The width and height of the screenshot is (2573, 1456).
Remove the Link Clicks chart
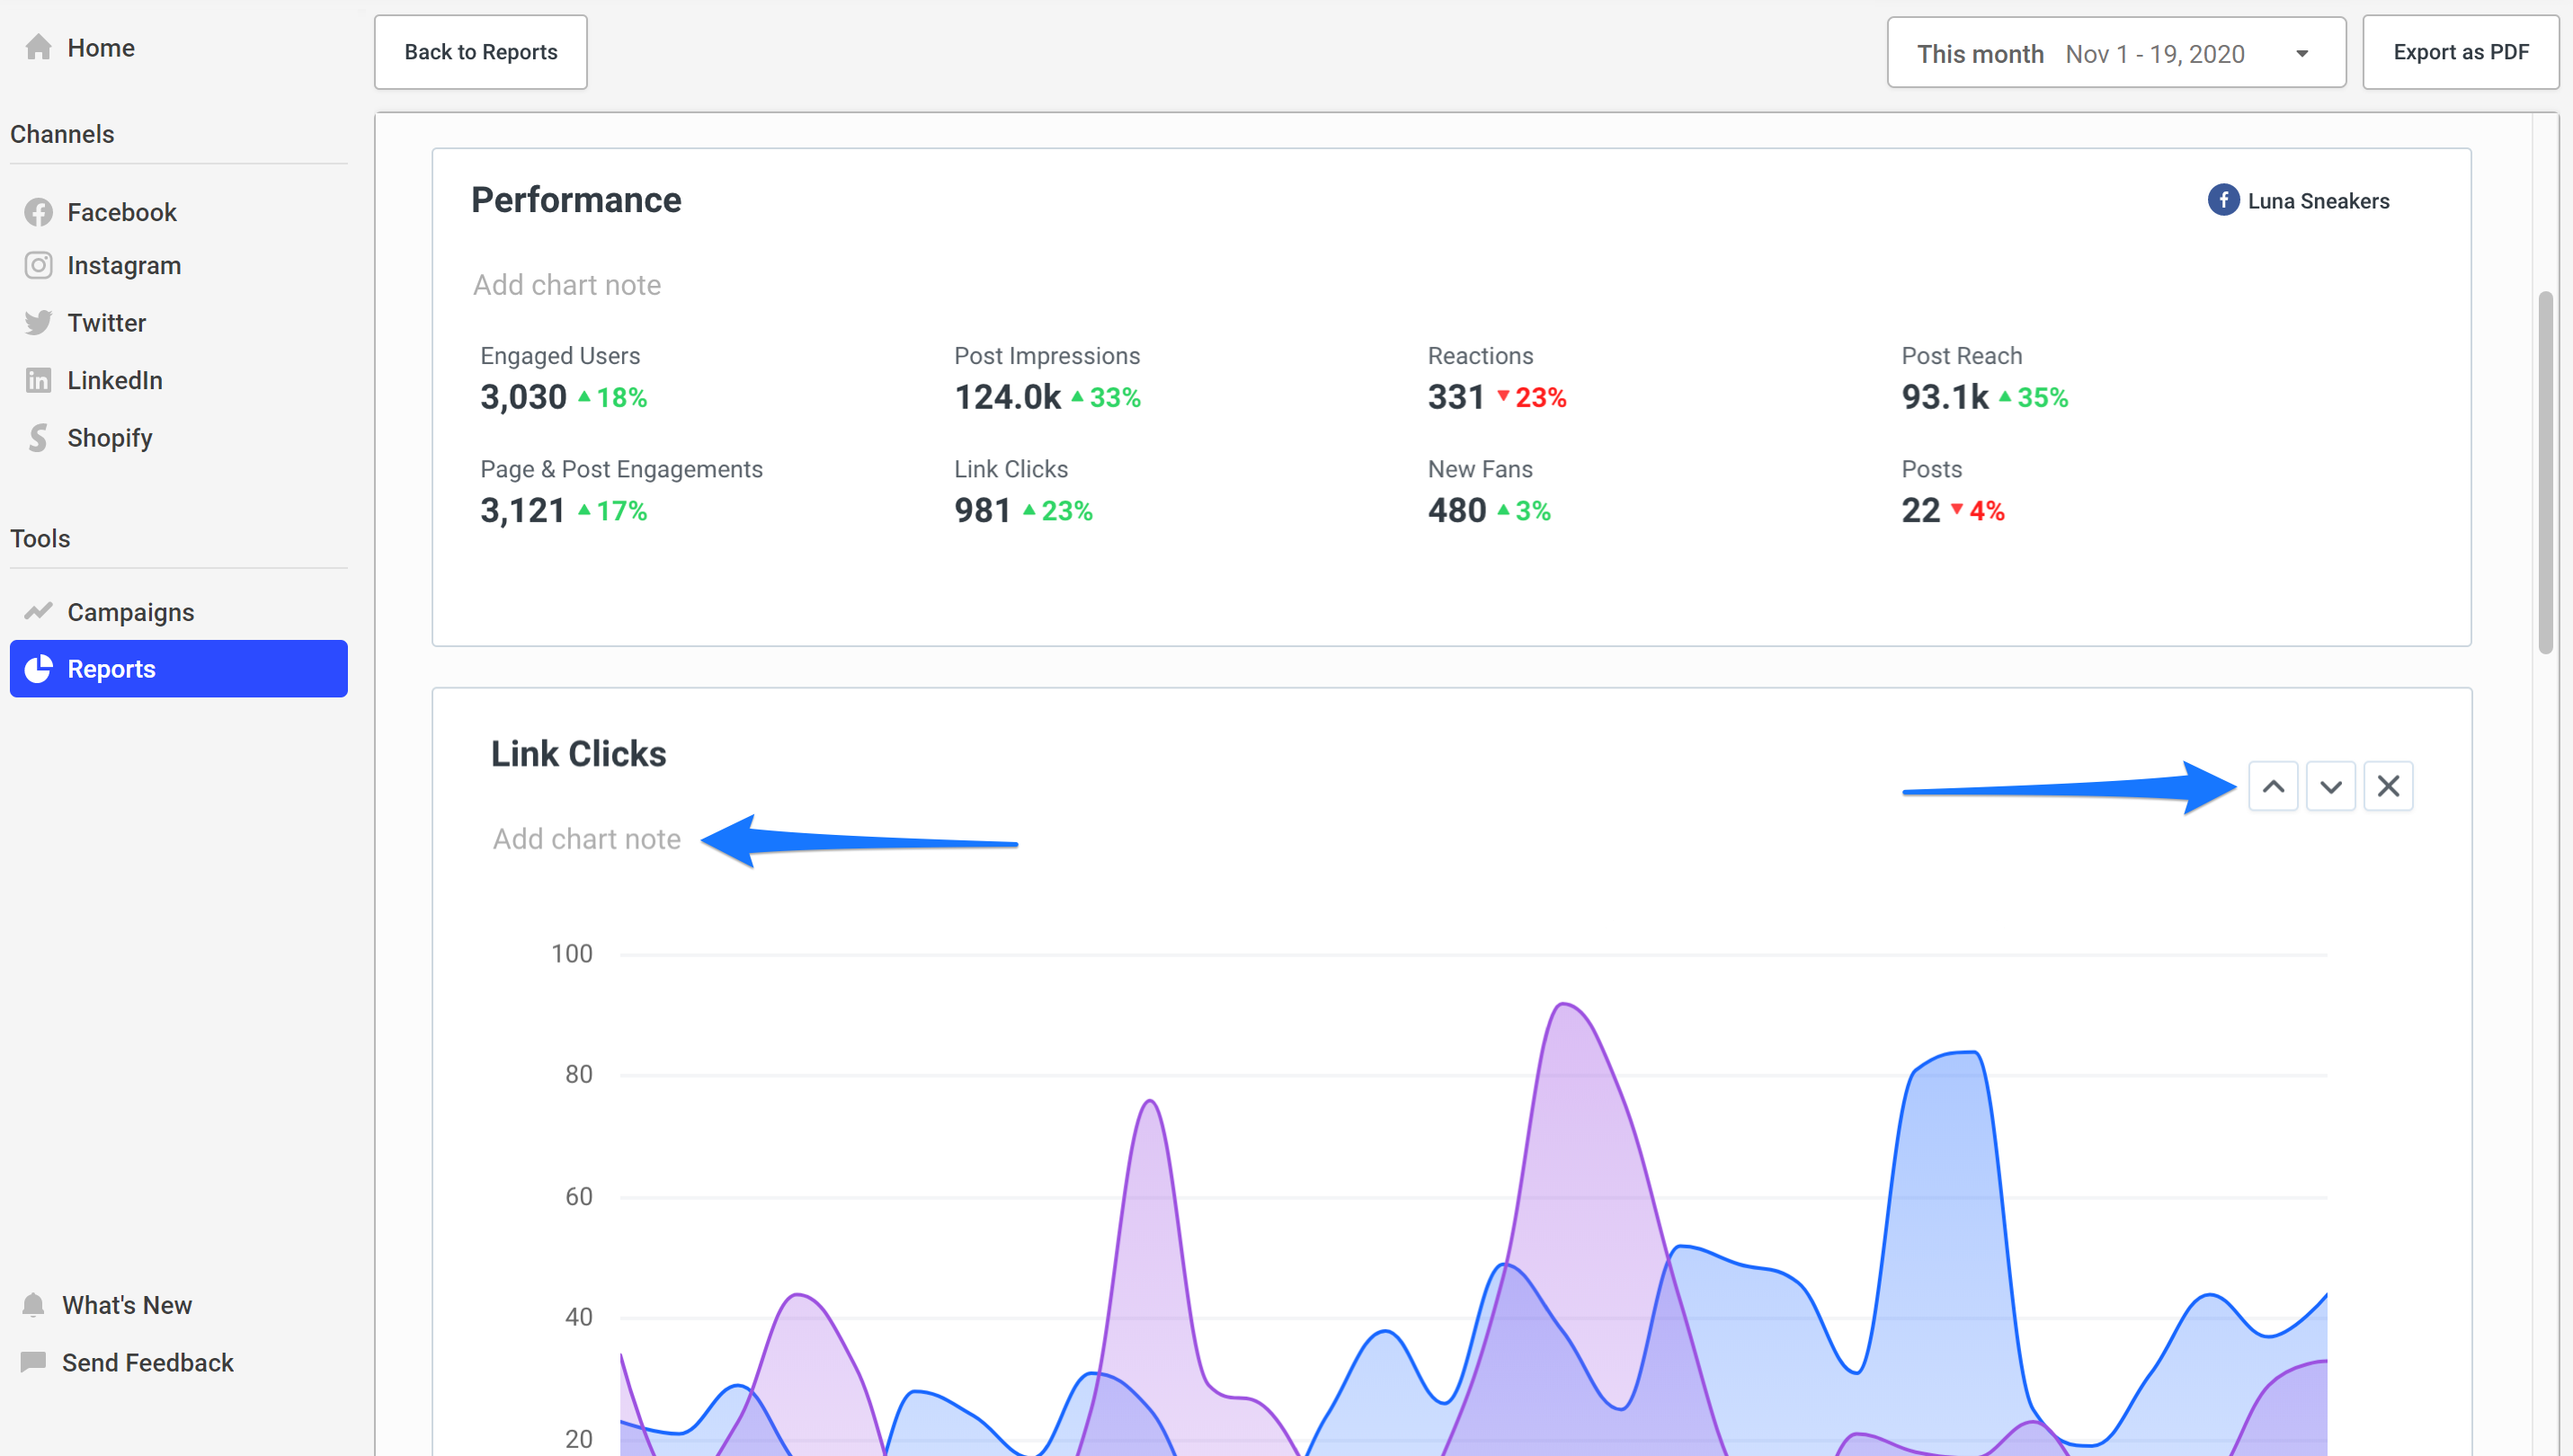tap(2388, 786)
